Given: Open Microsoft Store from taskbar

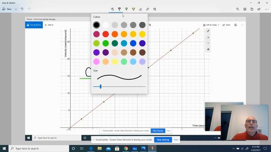Looking at the screenshot, I should pyautogui.click(x=117, y=148).
